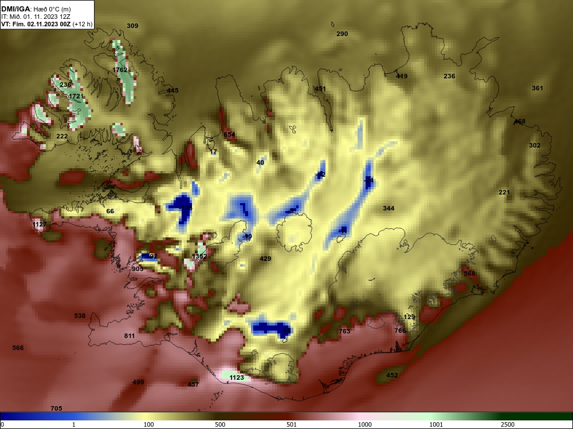Click the '501' tick on the color scale
Screen dimensions: 573x429
pyautogui.click(x=292, y=424)
